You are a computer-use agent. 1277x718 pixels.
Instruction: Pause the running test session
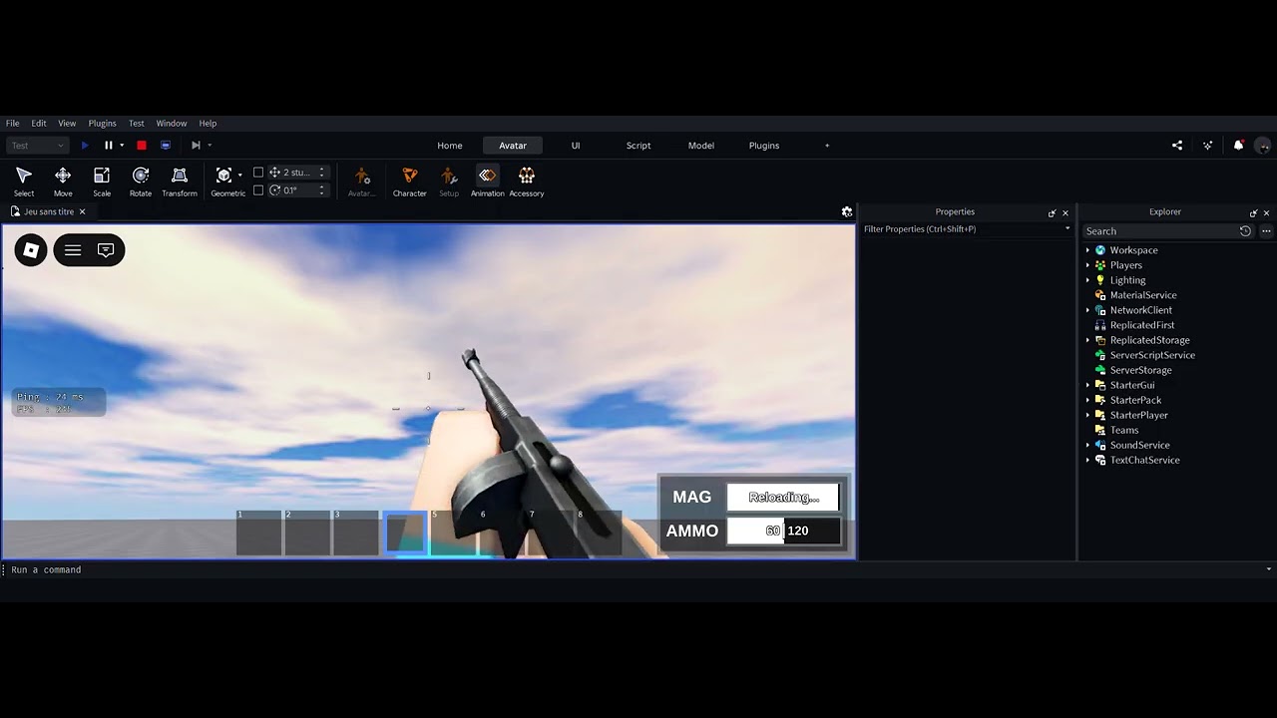[x=109, y=146]
